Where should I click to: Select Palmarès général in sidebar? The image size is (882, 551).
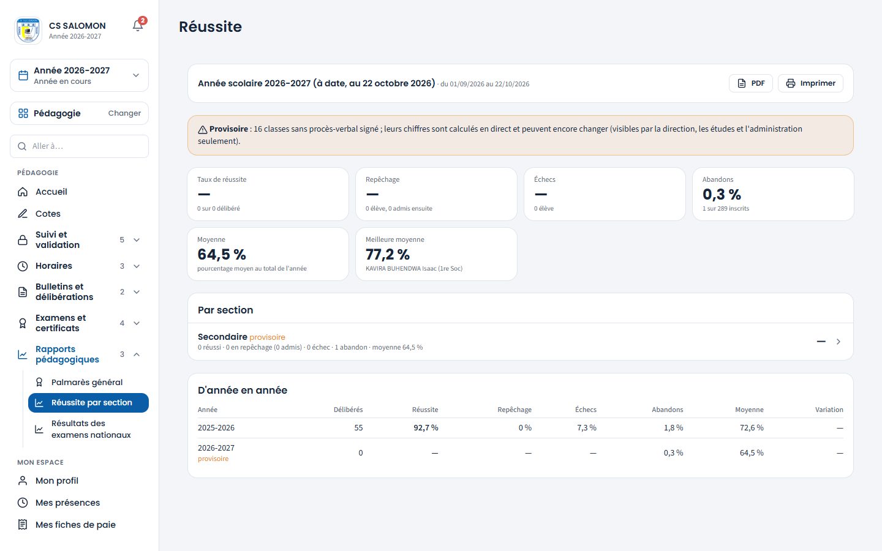tap(88, 382)
